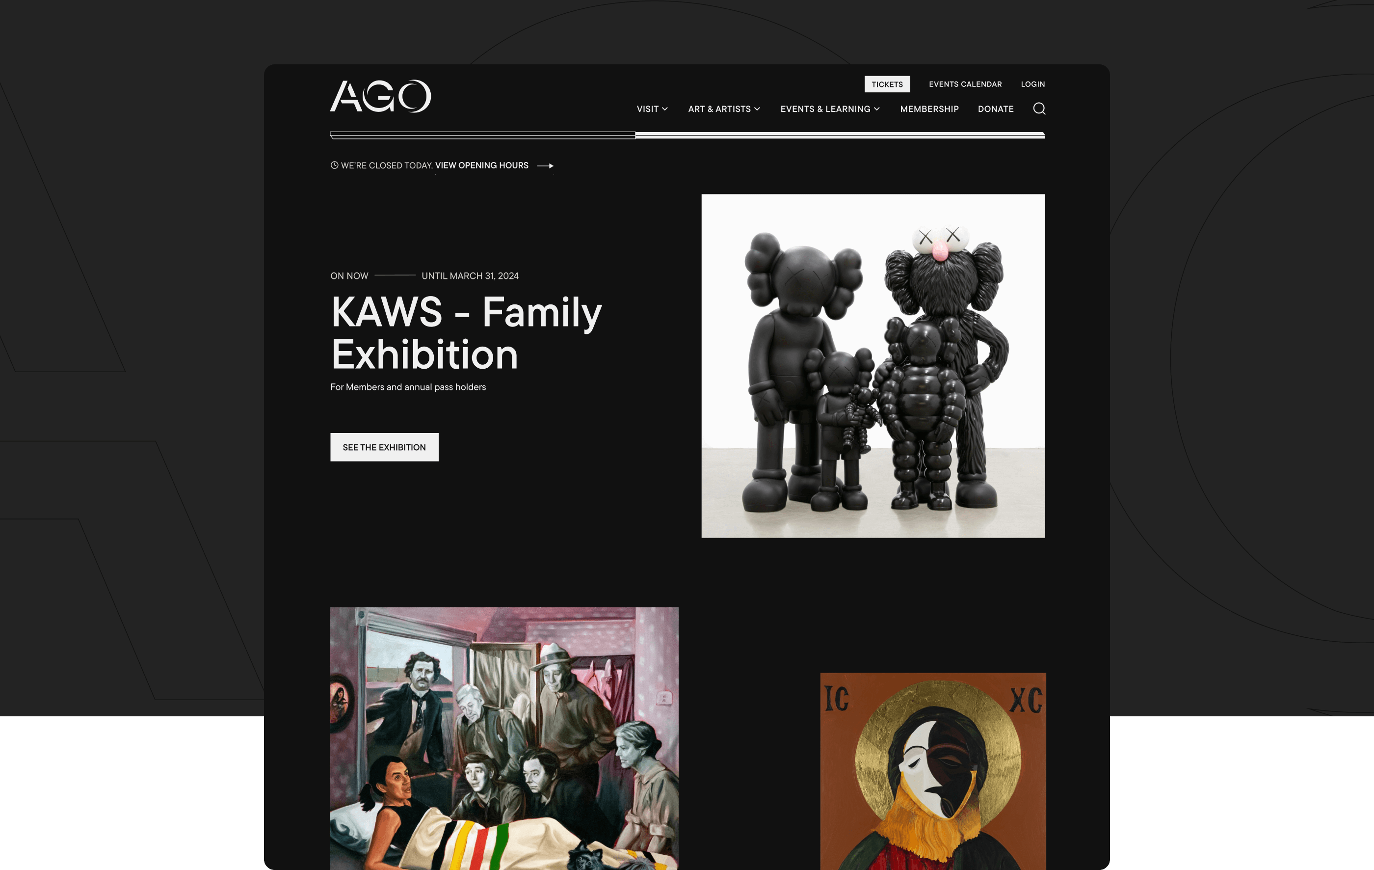Click the header progress bar

(x=687, y=136)
